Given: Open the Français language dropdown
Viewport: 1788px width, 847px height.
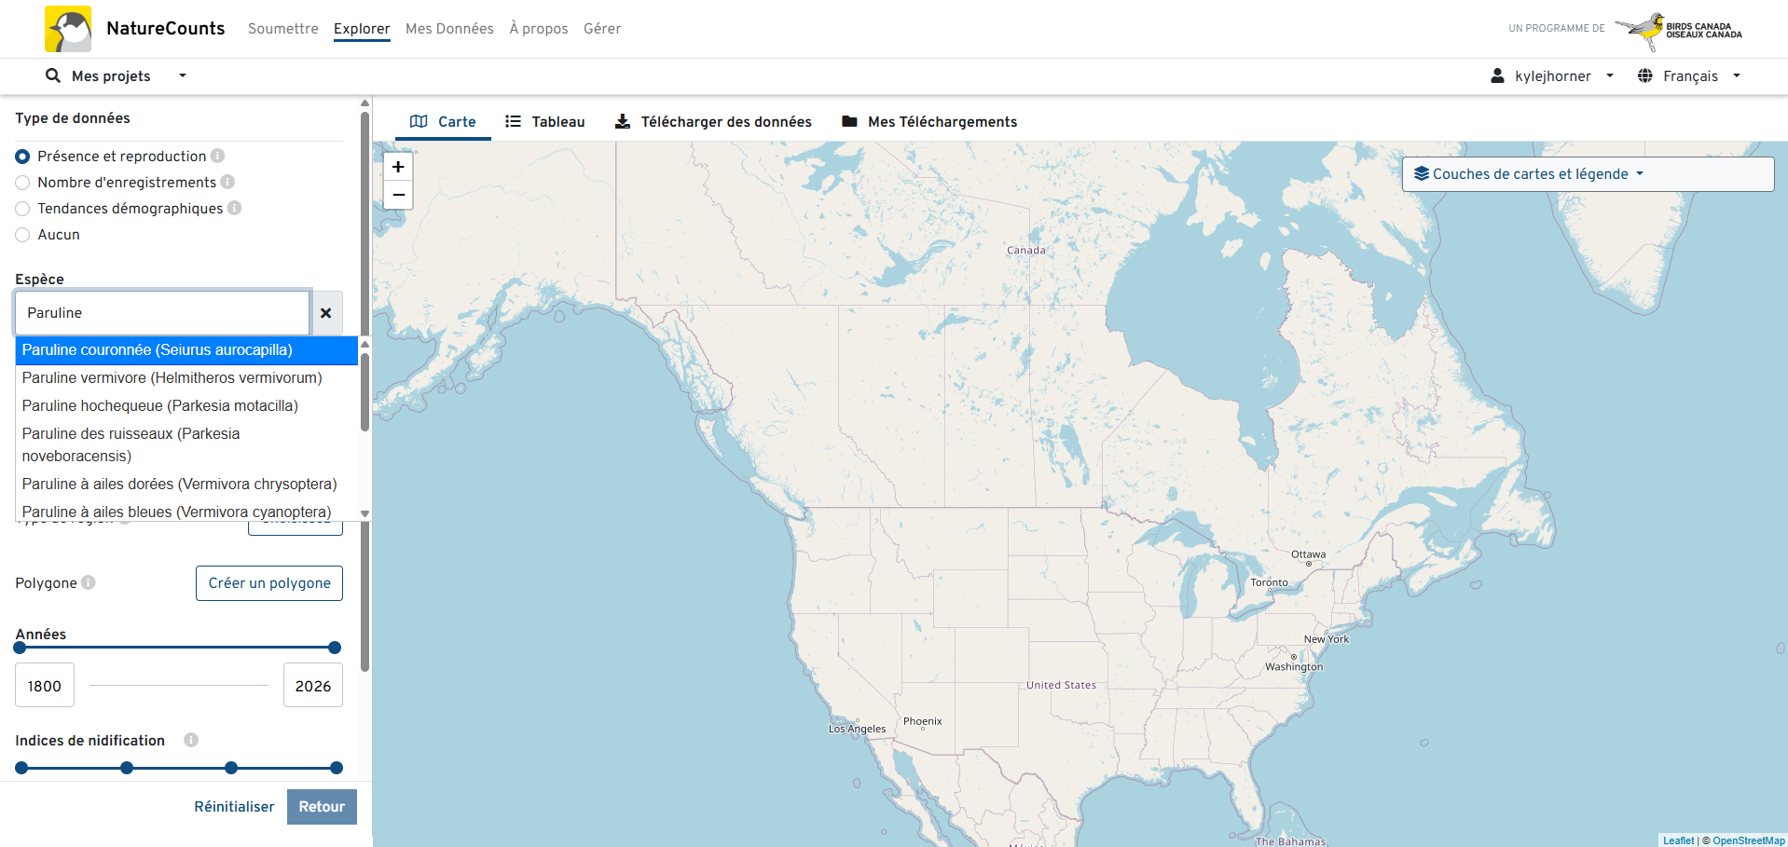Looking at the screenshot, I should [x=1689, y=76].
